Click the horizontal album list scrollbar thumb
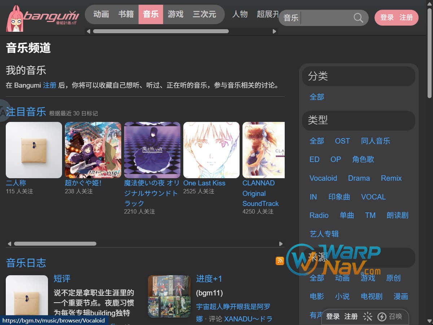 coord(55,244)
